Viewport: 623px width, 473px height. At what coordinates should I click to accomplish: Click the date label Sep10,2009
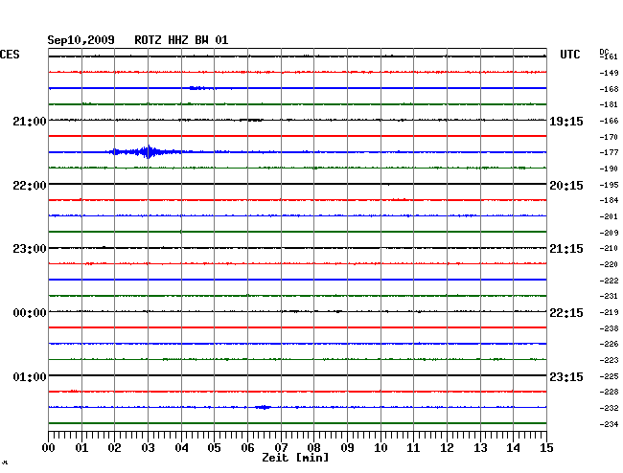(81, 40)
